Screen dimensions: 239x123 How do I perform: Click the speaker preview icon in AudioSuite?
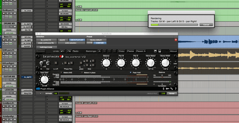point(40,93)
